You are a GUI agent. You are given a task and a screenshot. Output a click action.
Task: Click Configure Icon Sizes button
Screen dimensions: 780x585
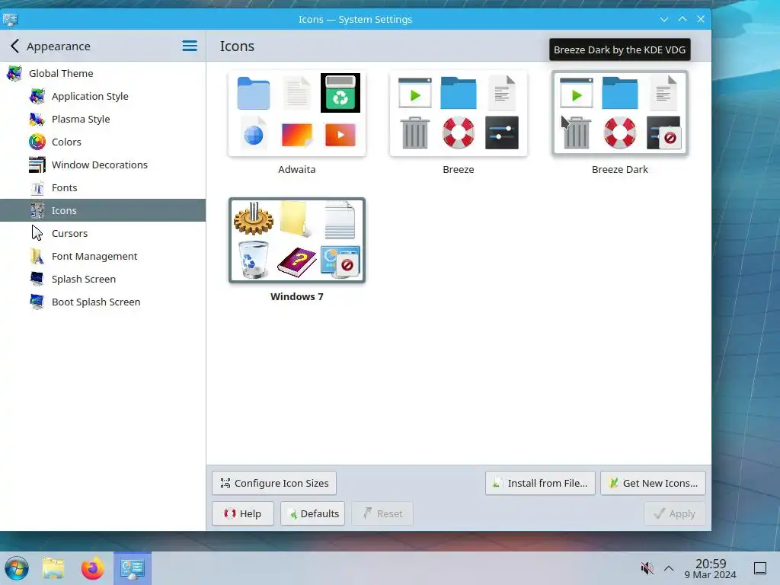coord(274,483)
